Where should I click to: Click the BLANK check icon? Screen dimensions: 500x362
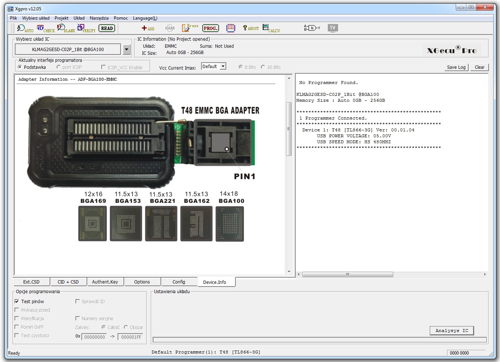(66, 28)
